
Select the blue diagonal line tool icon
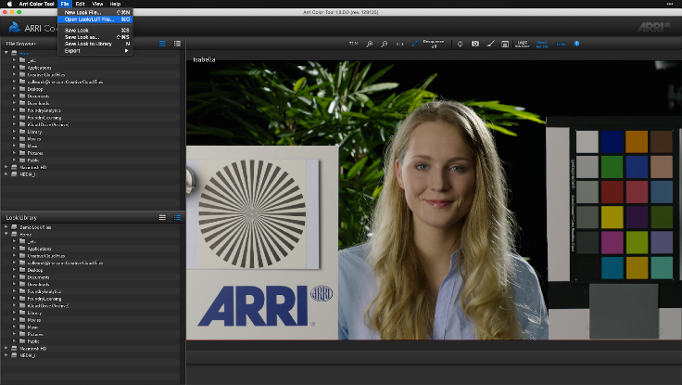click(414, 44)
